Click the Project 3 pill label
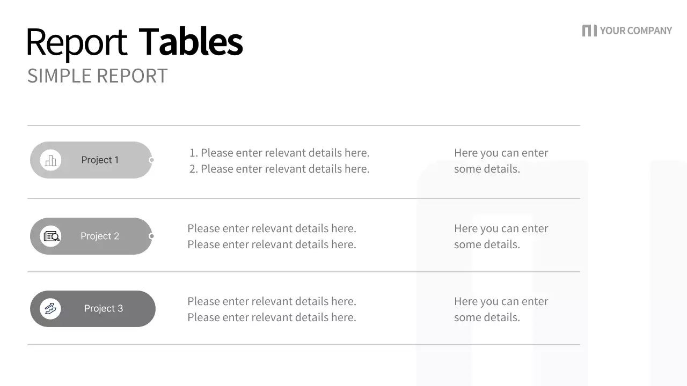Image resolution: width=687 pixels, height=386 pixels. (x=104, y=308)
